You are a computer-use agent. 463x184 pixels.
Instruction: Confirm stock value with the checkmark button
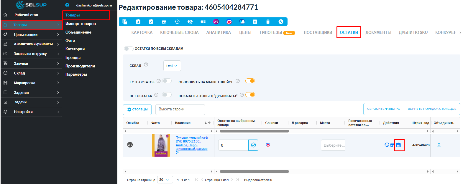(x=253, y=145)
